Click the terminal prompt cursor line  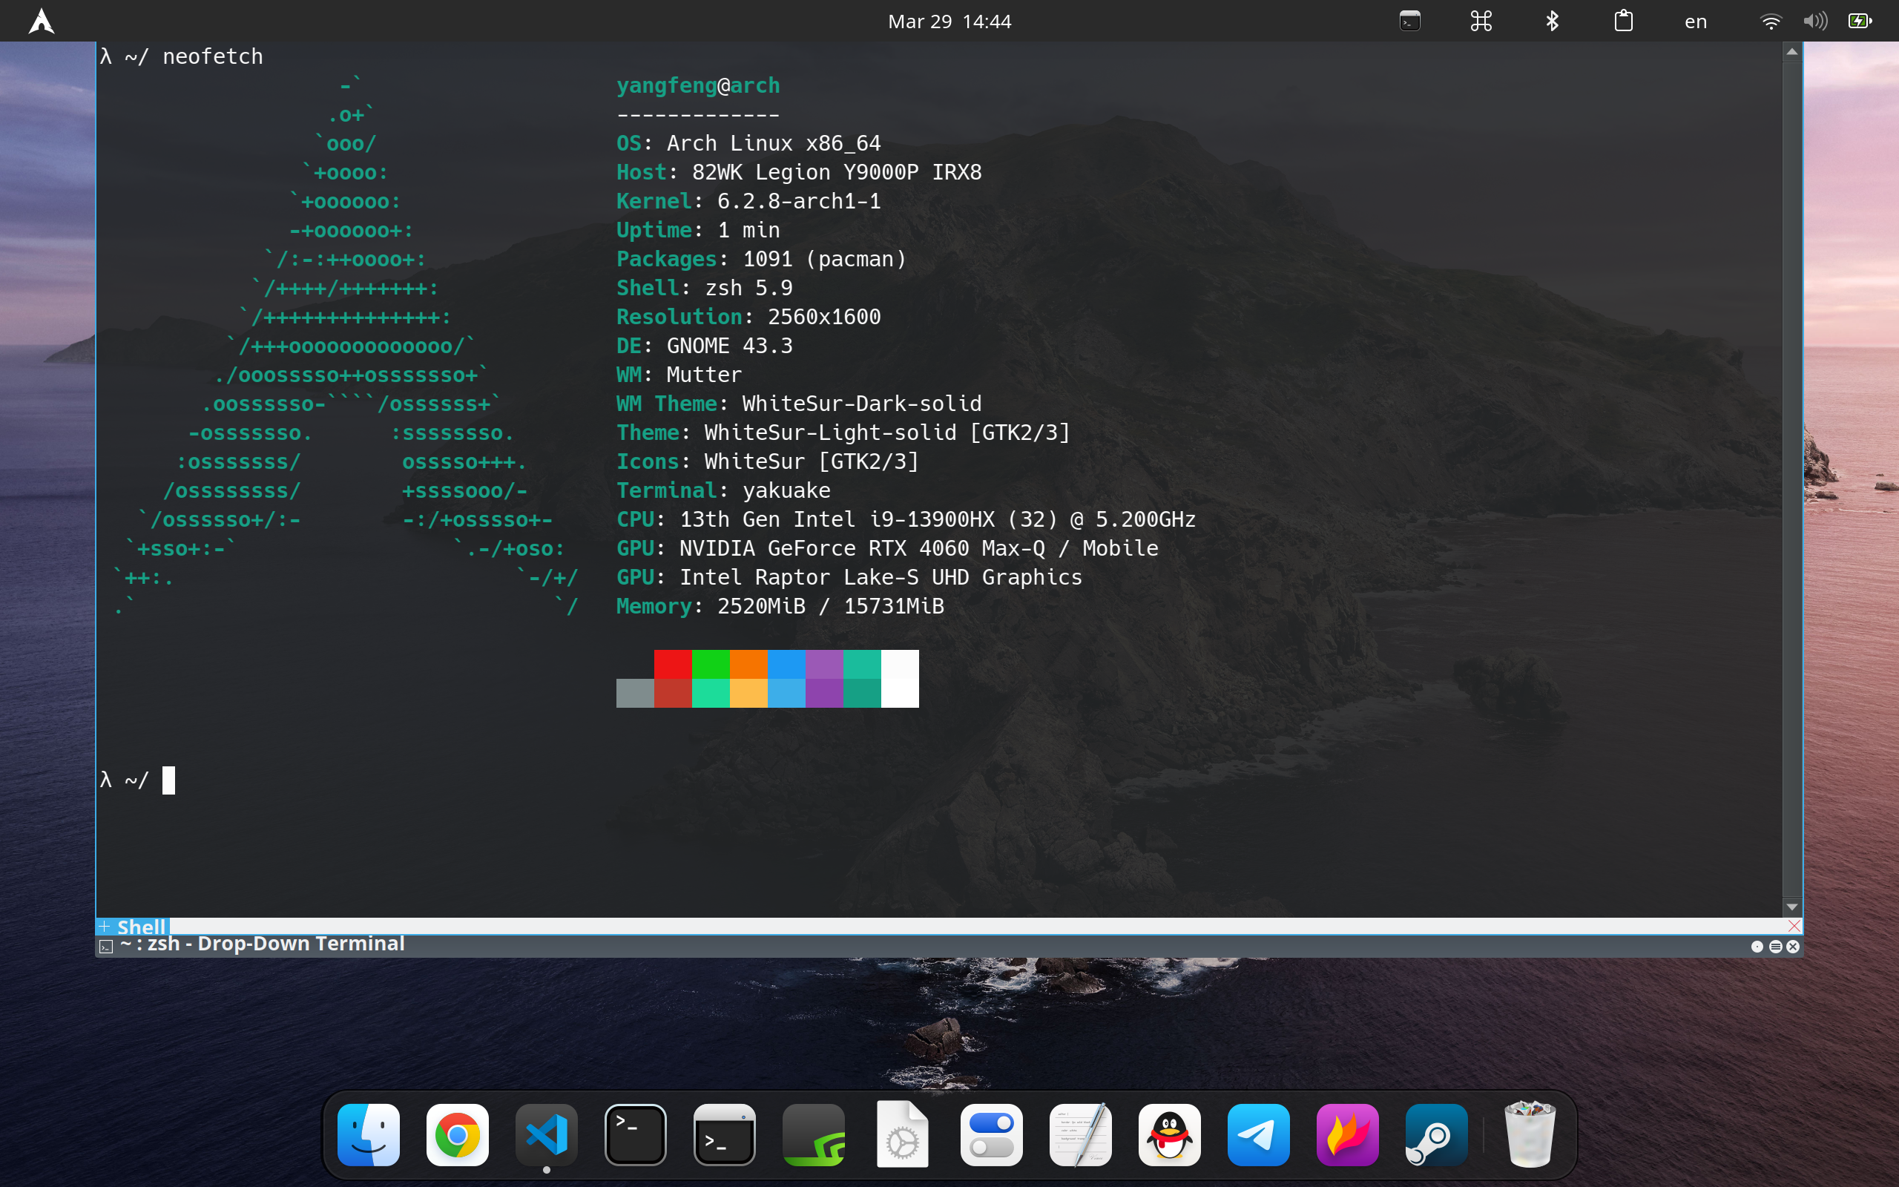coord(137,780)
